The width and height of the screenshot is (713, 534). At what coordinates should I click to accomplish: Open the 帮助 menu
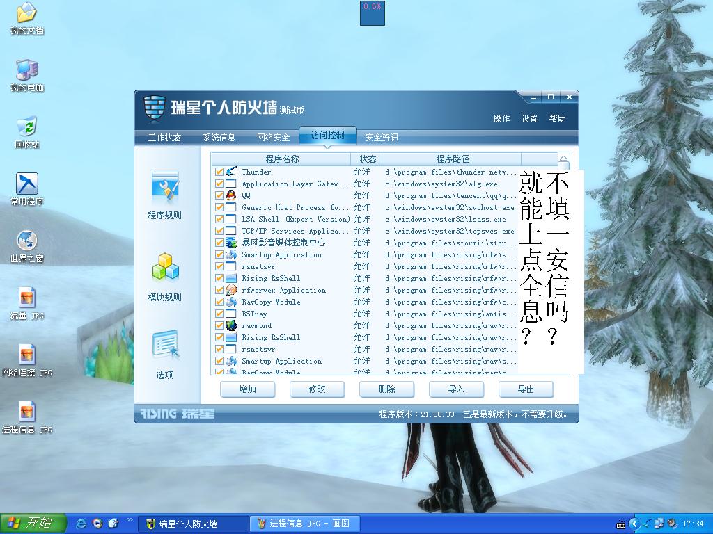coord(558,118)
